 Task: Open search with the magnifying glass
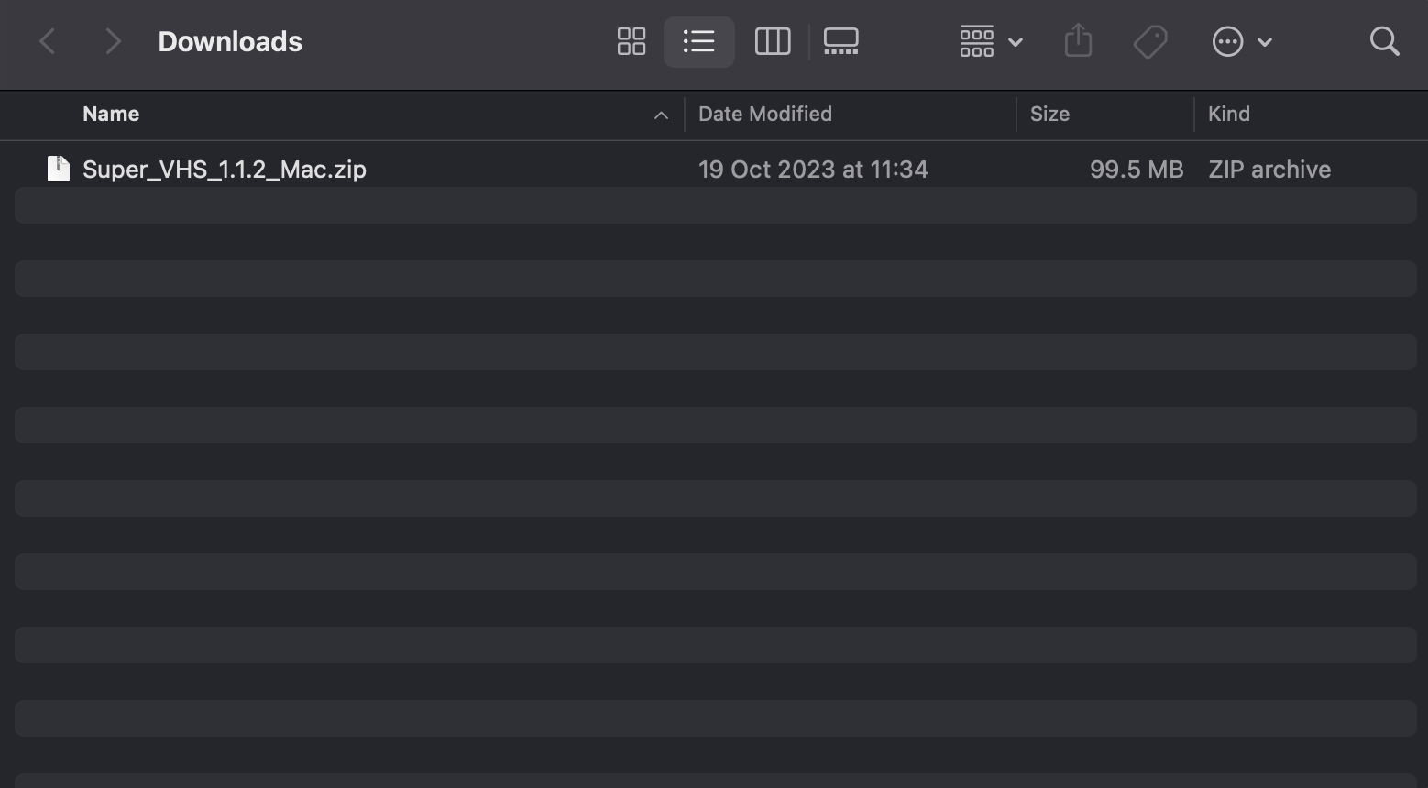pos(1383,41)
